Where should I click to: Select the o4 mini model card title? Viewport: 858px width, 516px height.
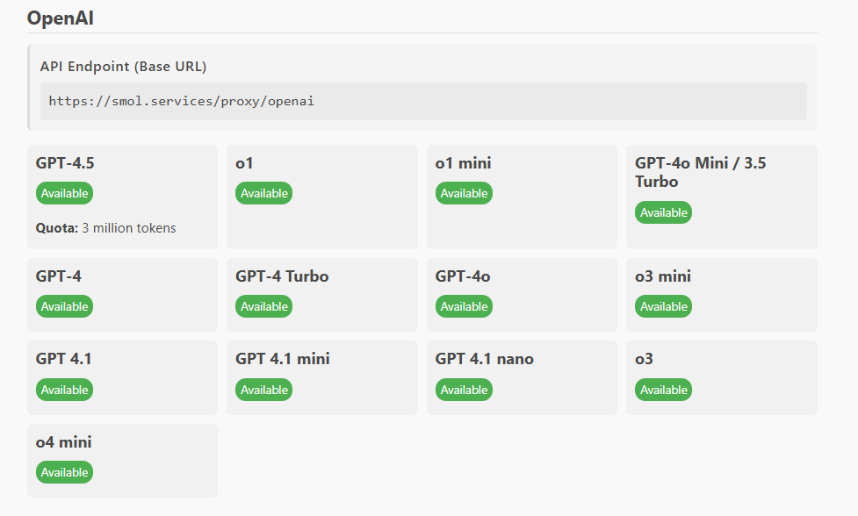[64, 442]
